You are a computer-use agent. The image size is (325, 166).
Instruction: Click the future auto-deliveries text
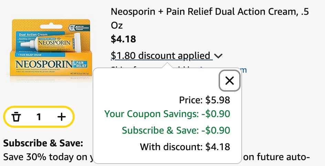276,157
